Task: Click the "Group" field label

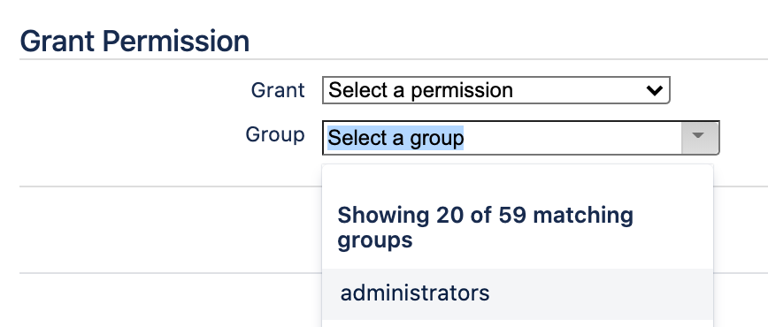Action: [x=275, y=134]
